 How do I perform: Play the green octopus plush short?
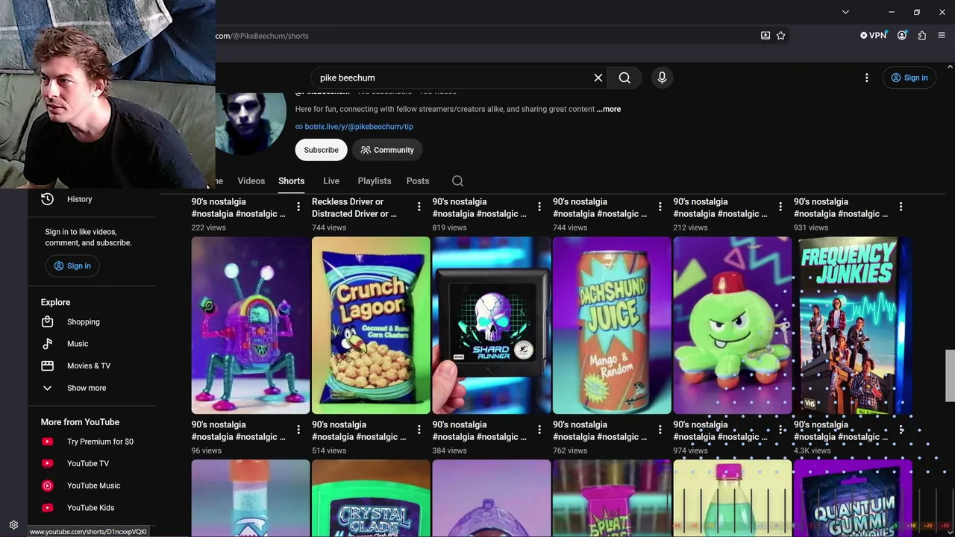click(x=733, y=325)
